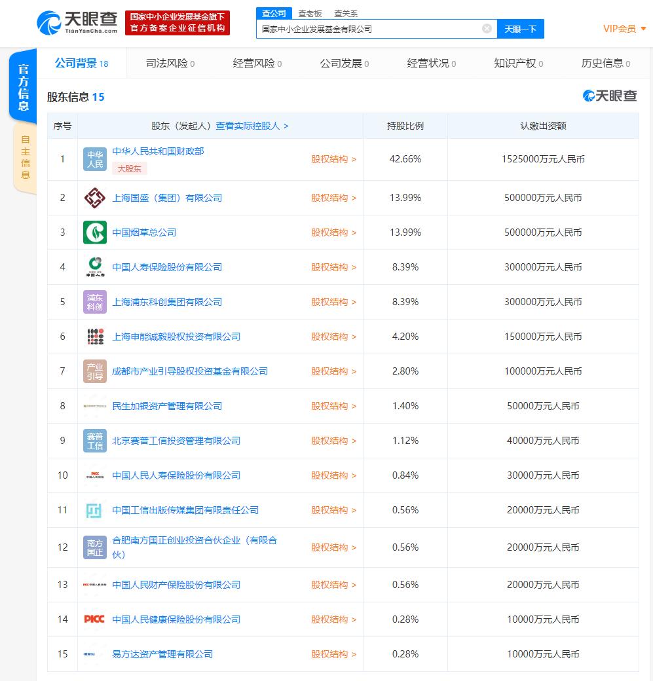This screenshot has height=681, width=653.
Task: Click the 赛普工信 blue logo icon
Action: 95,441
